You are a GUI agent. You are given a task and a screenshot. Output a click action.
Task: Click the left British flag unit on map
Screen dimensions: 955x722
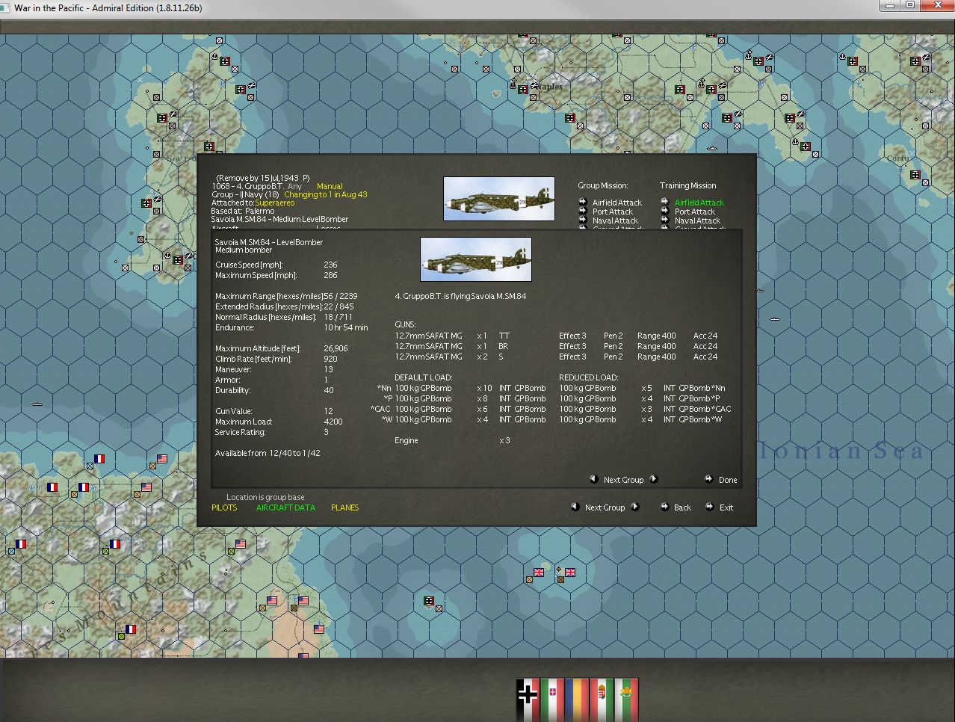click(539, 573)
